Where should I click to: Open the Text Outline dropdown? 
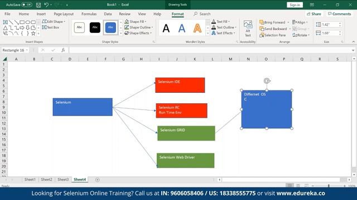pyautogui.click(x=224, y=27)
